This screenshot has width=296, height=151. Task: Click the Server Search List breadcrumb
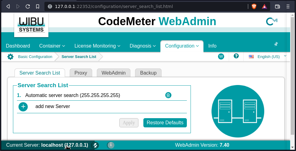[x=79, y=57]
